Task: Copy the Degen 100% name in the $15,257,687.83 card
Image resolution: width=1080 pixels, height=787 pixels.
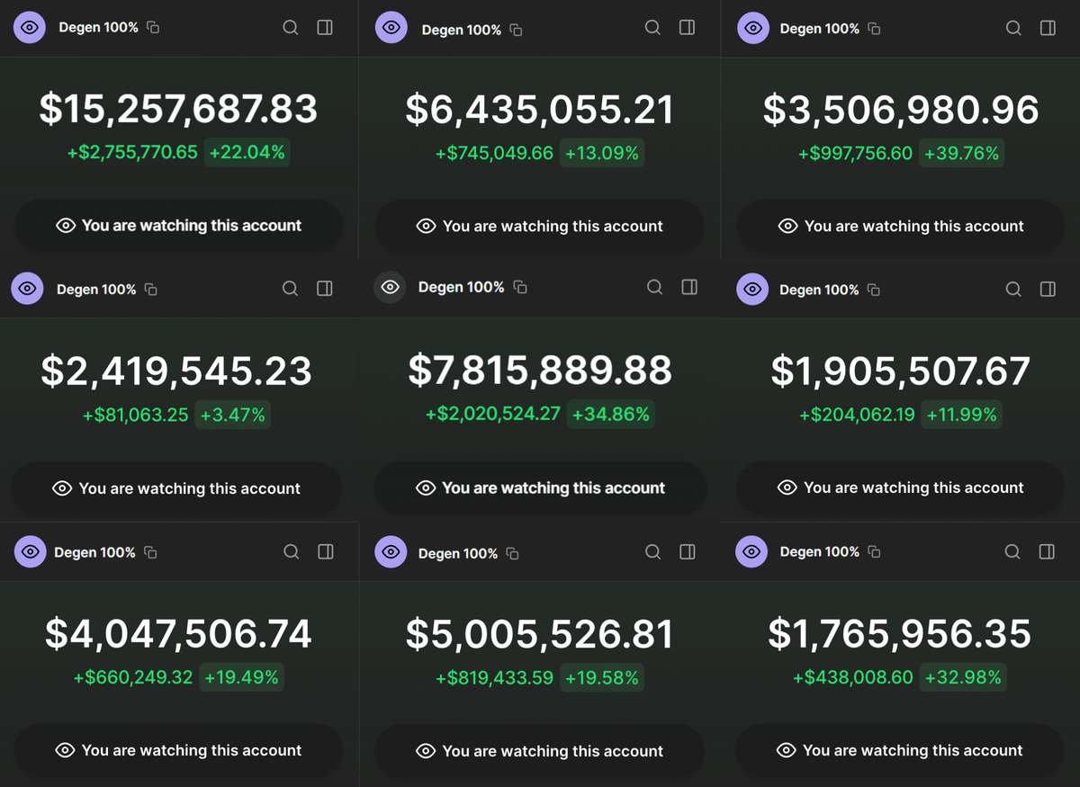Action: click(153, 28)
